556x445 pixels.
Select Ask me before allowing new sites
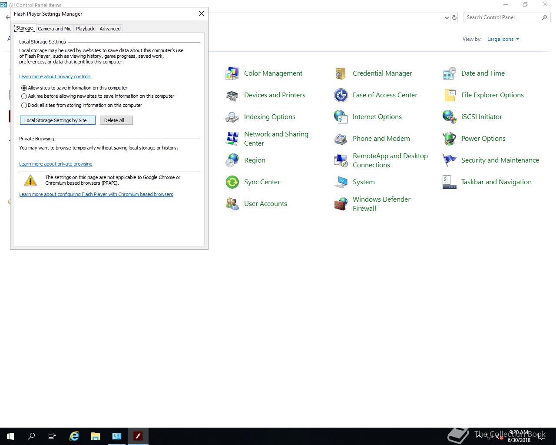(24, 96)
